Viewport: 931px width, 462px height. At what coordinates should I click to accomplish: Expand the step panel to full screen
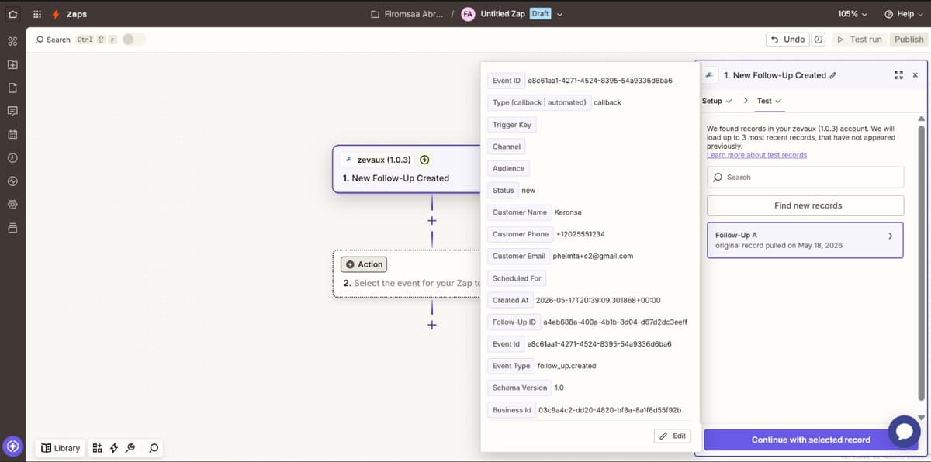[898, 75]
